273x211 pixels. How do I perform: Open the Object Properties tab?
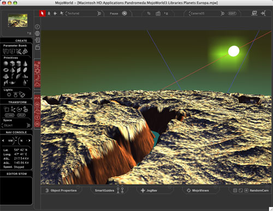61,190
